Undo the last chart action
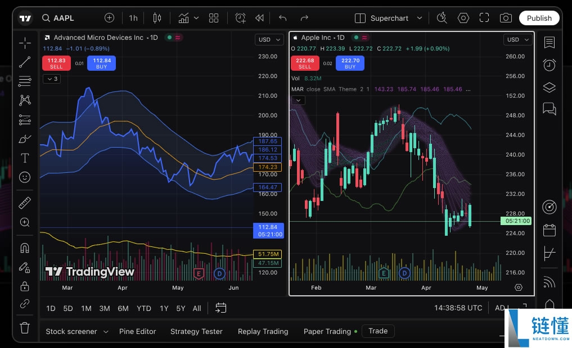This screenshot has height=348, width=572. click(x=283, y=18)
